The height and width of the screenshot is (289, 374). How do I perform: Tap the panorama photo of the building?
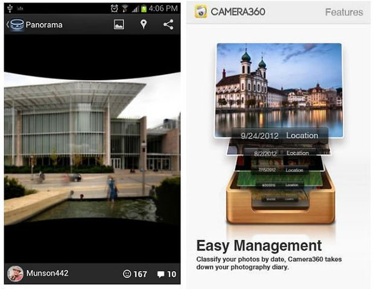[92, 149]
